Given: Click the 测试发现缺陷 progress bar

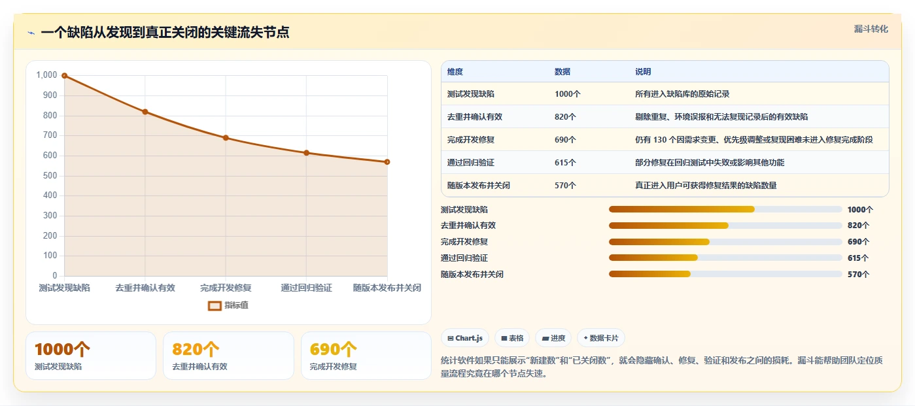Looking at the screenshot, I should pos(725,209).
